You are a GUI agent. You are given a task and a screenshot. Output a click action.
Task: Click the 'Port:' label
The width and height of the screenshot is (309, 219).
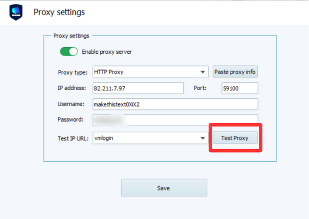point(200,88)
